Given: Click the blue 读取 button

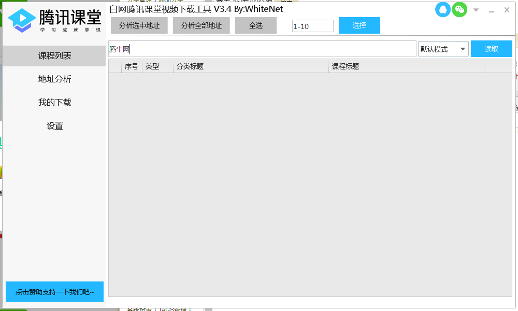Looking at the screenshot, I should [x=491, y=49].
